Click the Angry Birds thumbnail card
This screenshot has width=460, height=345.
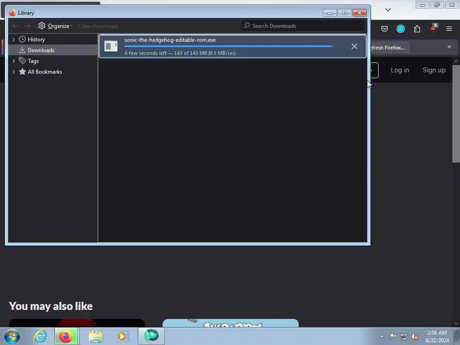pos(230,323)
